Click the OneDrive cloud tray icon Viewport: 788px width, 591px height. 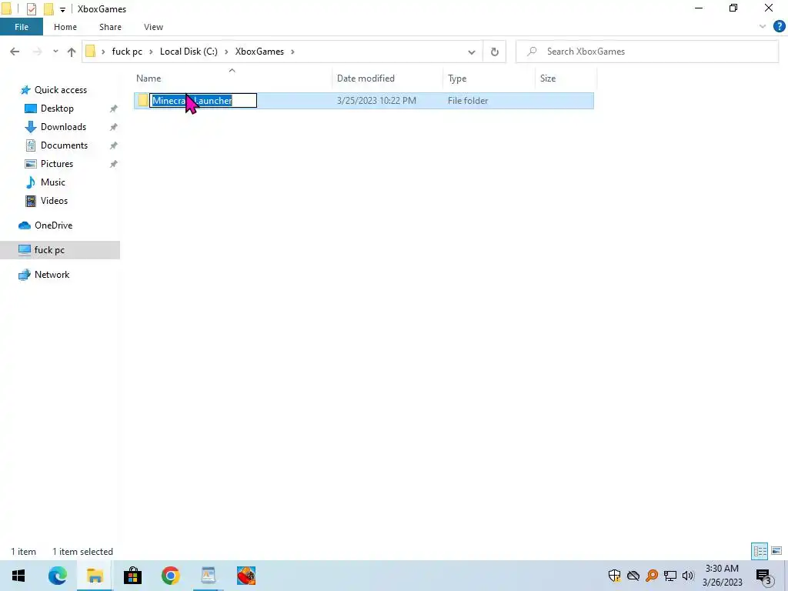(633, 576)
